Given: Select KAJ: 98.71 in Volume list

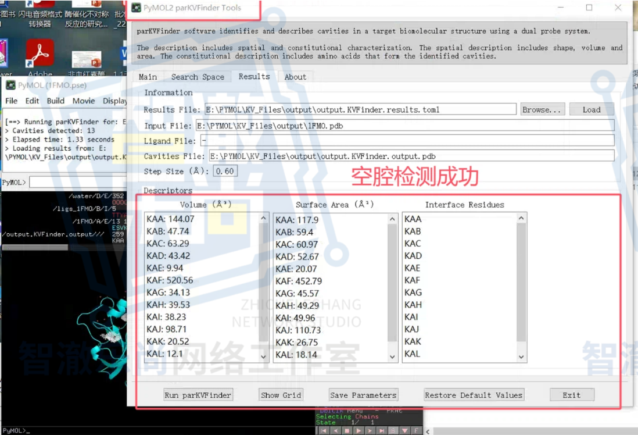Looking at the screenshot, I should [166, 329].
